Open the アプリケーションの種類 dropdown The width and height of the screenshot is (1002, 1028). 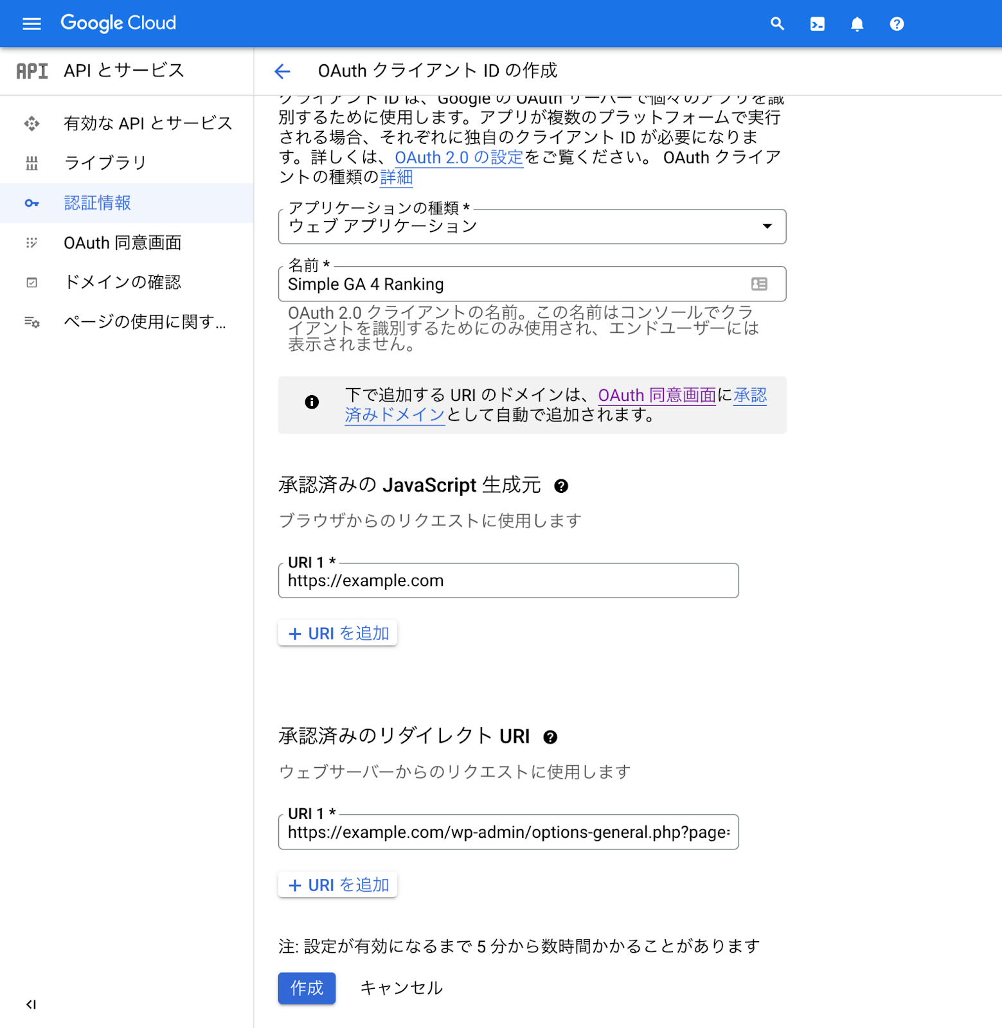tap(532, 226)
